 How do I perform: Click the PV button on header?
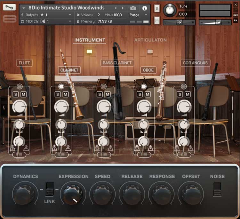pyautogui.click(x=236, y=20)
